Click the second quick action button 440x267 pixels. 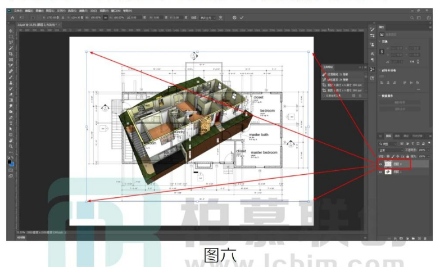pos(400,109)
